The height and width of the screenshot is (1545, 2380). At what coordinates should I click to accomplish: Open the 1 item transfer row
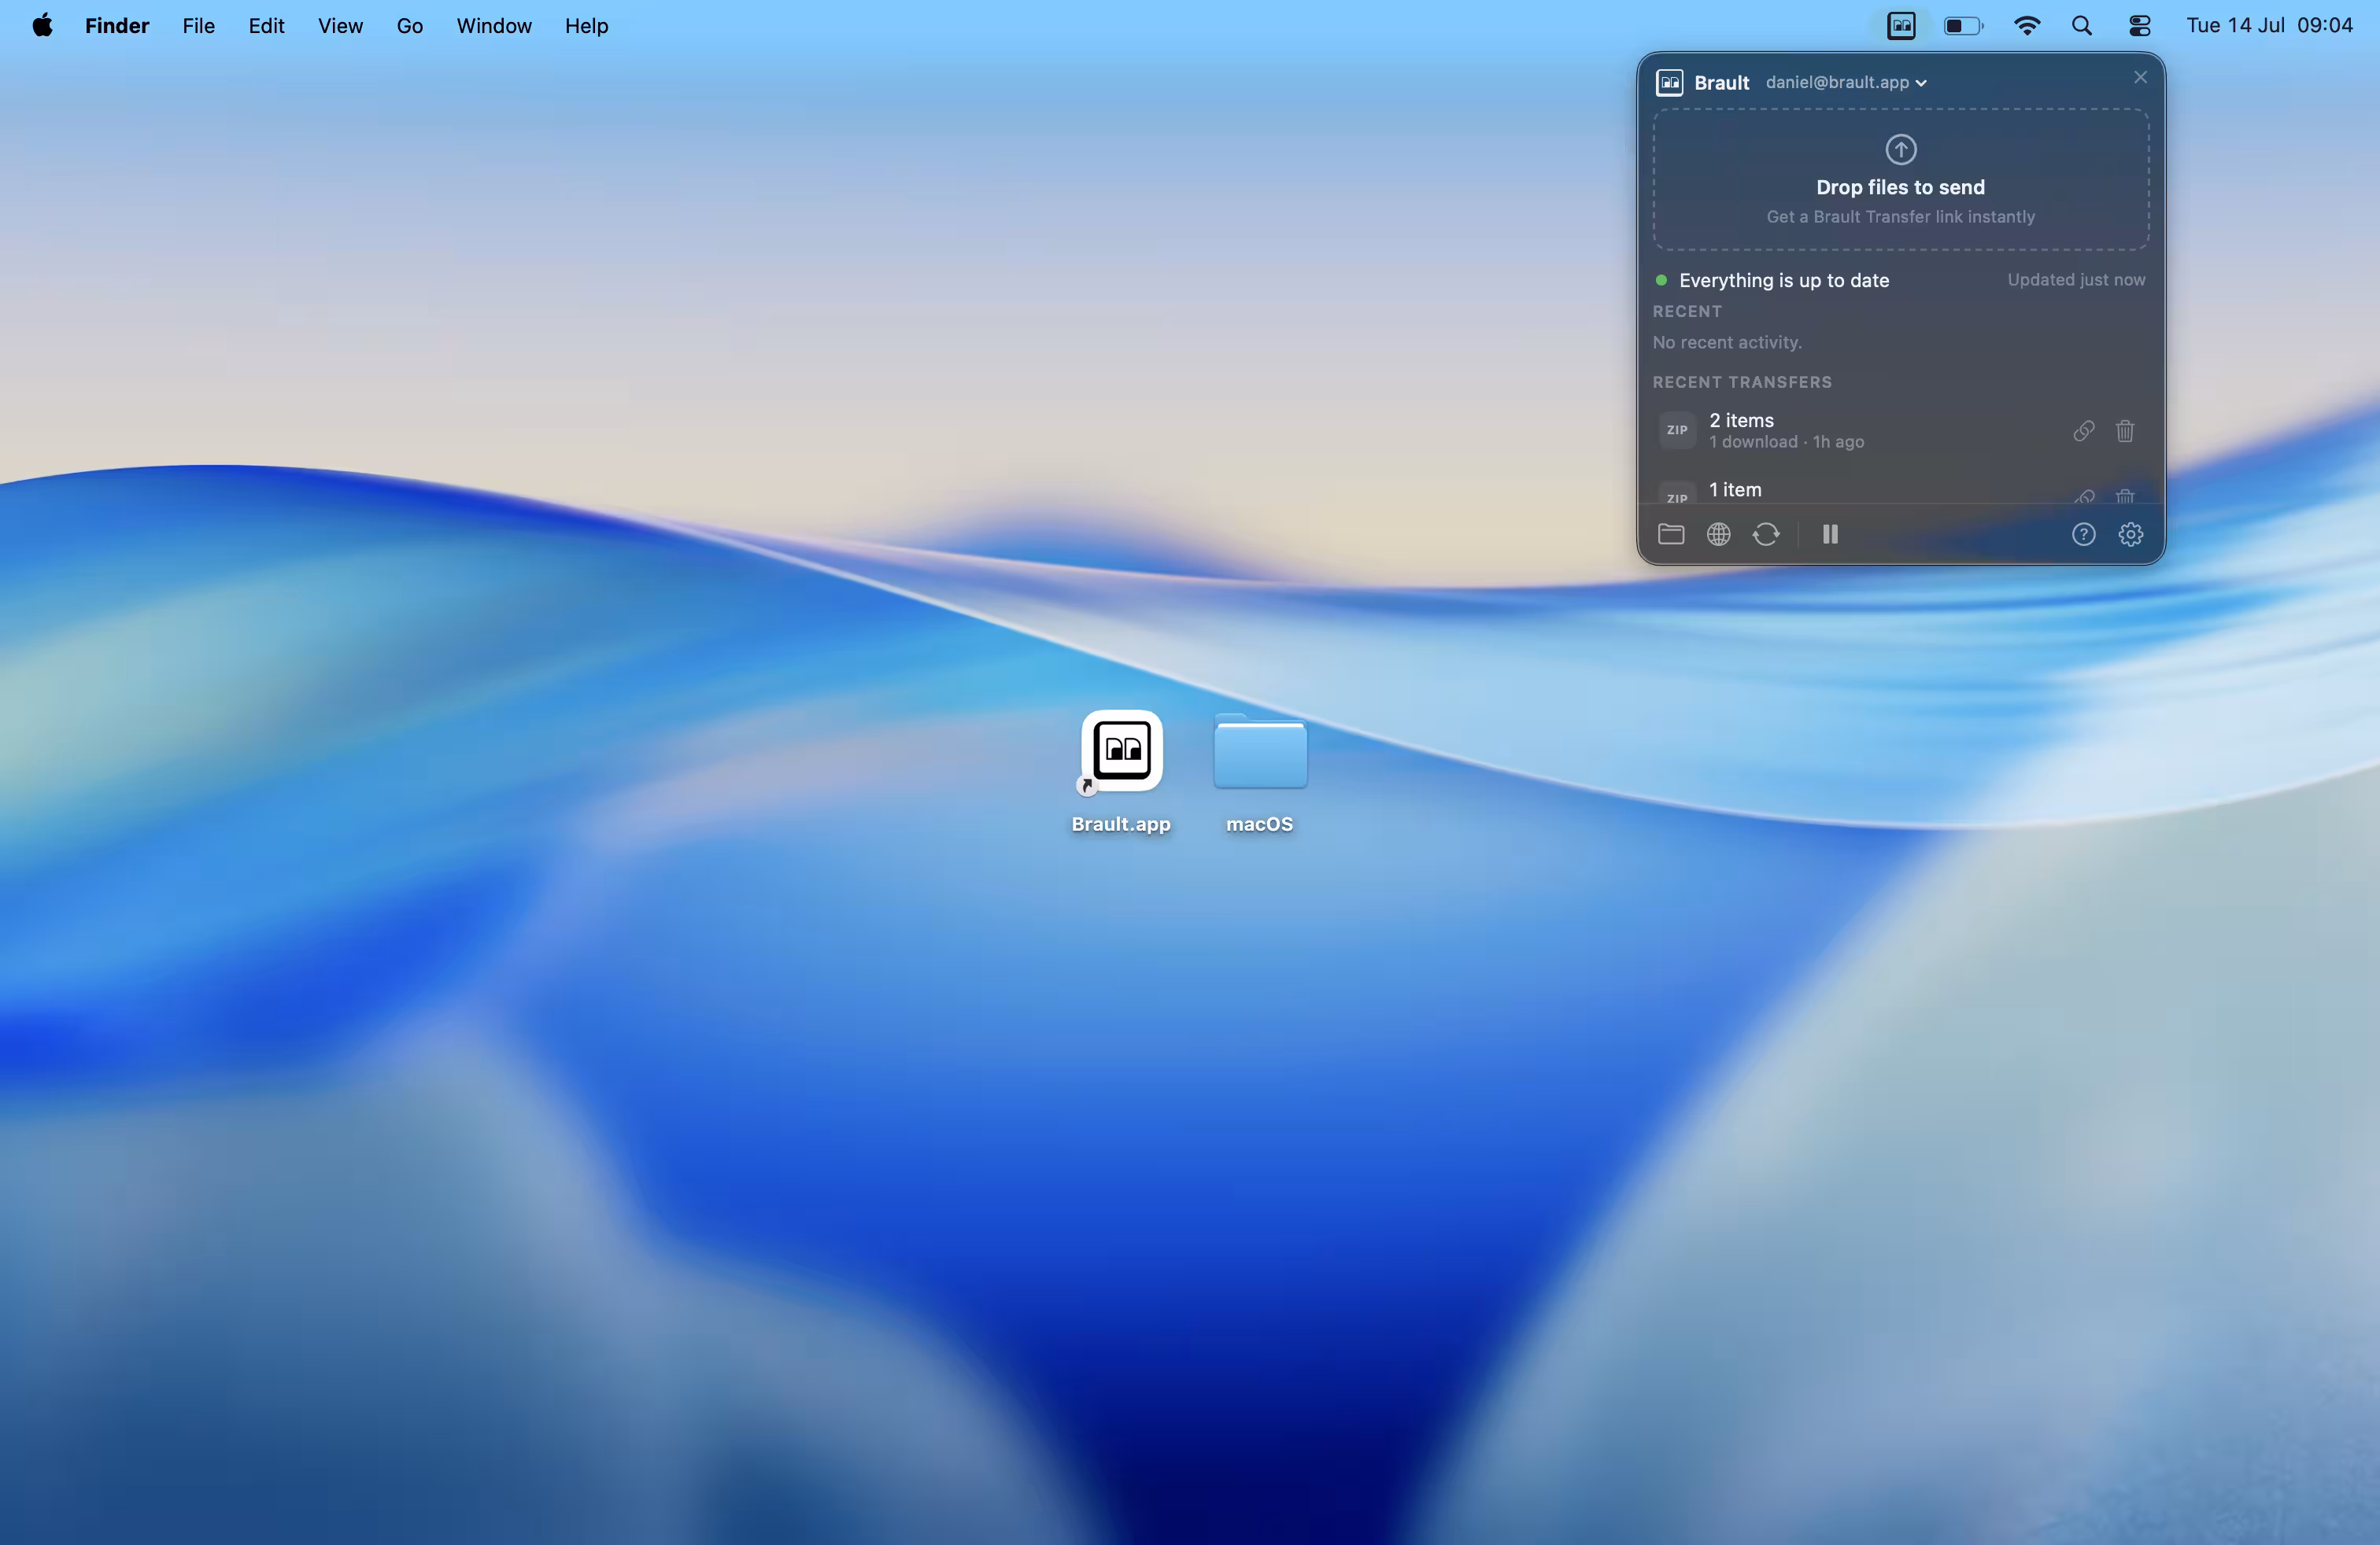click(1901, 489)
